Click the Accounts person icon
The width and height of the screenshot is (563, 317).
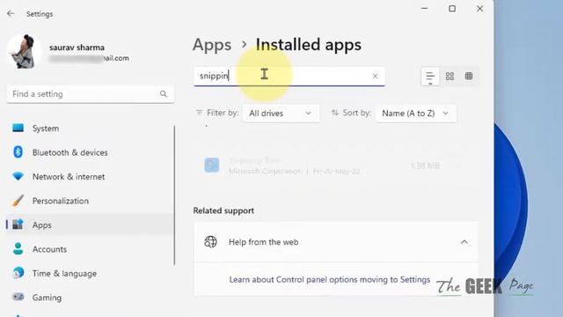[18, 248]
